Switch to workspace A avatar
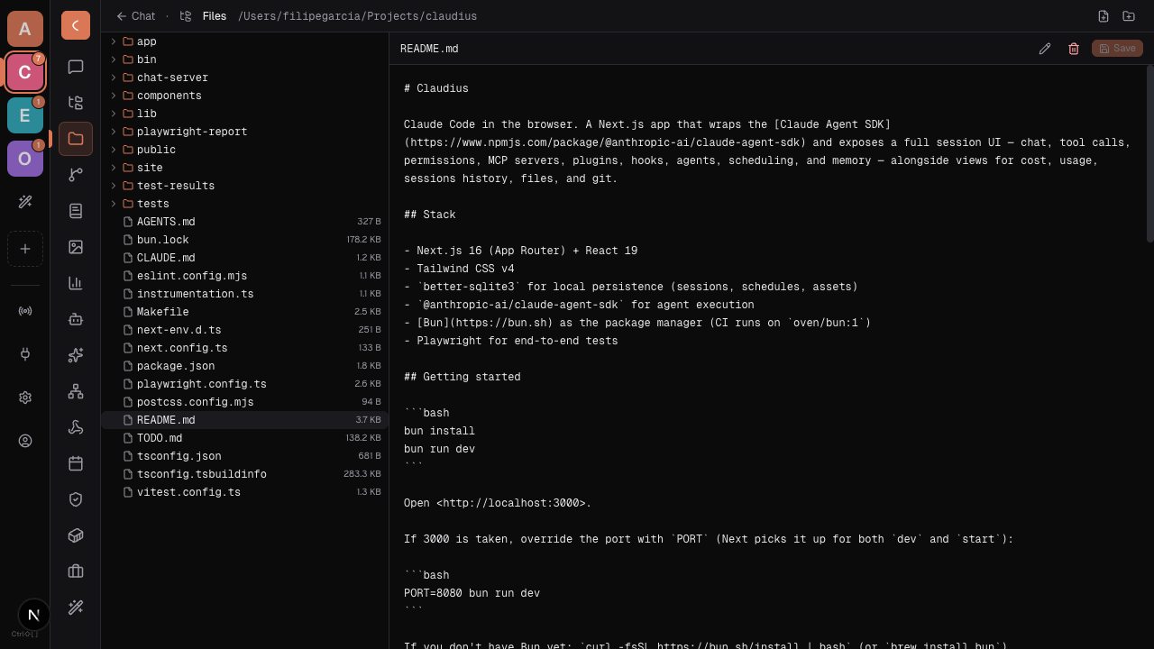Image resolution: width=1154 pixels, height=649 pixels. click(25, 29)
